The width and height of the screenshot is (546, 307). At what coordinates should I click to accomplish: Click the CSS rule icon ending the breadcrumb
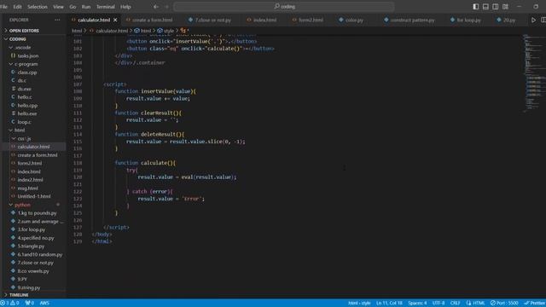[x=183, y=31]
